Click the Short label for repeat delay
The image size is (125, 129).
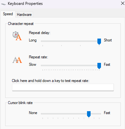pos(108,40)
